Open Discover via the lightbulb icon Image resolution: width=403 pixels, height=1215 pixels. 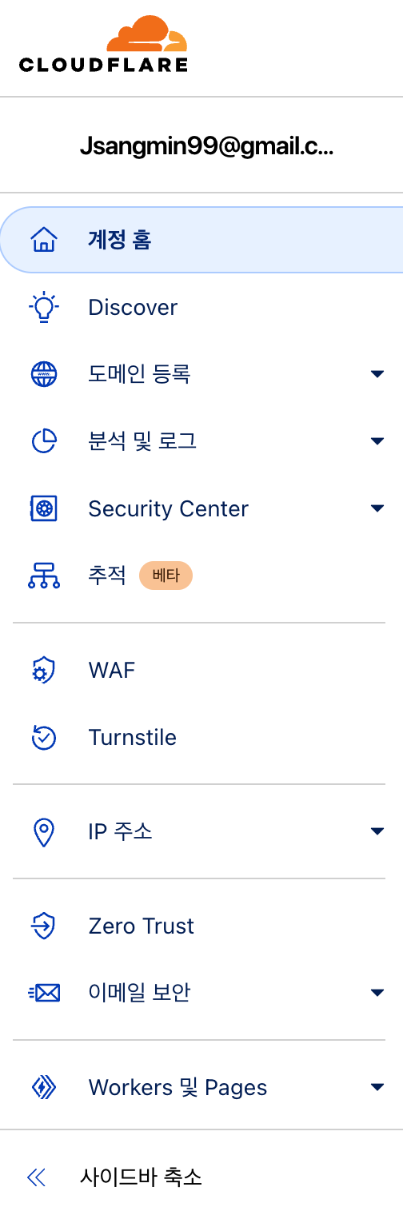pyautogui.click(x=43, y=308)
